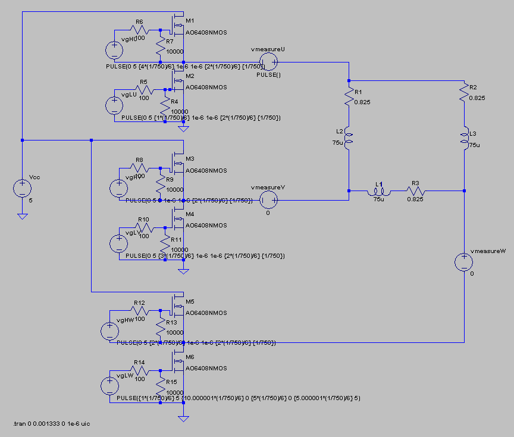Select the M6 MOSFET symbol
Image resolution: width=514 pixels, height=437 pixels.
click(177, 361)
